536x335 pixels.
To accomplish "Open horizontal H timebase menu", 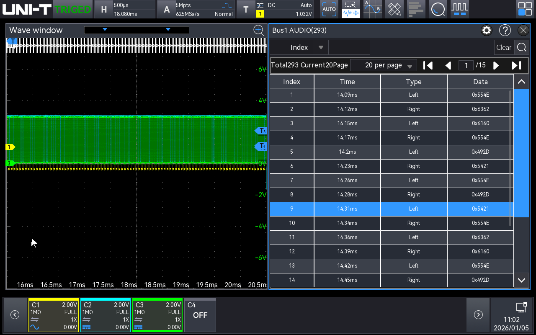I will pos(104,9).
